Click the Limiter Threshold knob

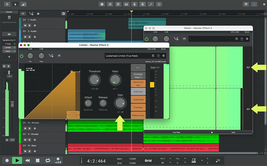tap(94, 80)
